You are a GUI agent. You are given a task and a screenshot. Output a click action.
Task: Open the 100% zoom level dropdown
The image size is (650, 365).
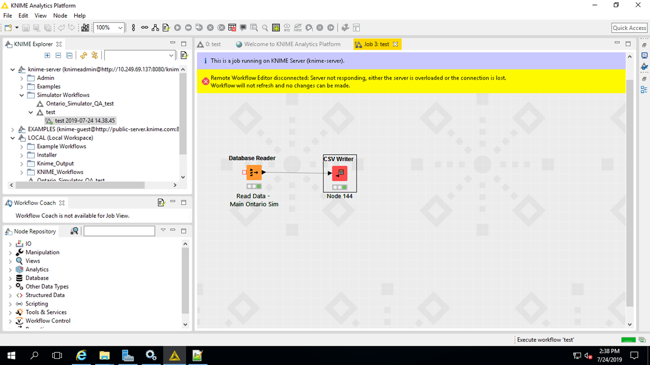120,28
